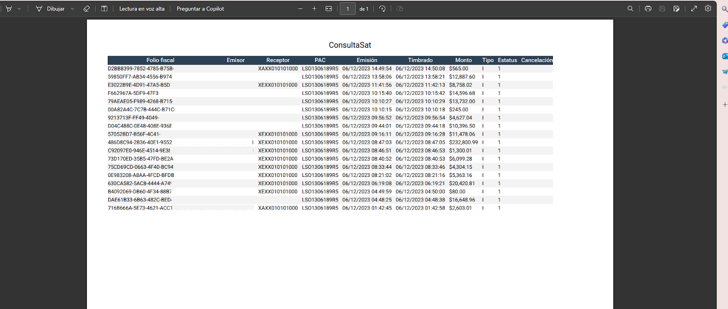Screen dimensions: 728x309
Task: Open highlight color options dropdown
Action: coord(19,9)
